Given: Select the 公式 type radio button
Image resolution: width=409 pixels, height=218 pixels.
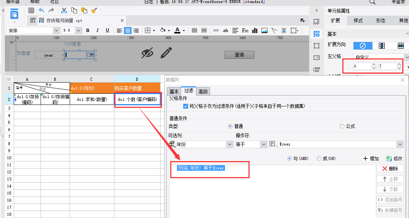Looking at the screenshot, I should (342, 126).
